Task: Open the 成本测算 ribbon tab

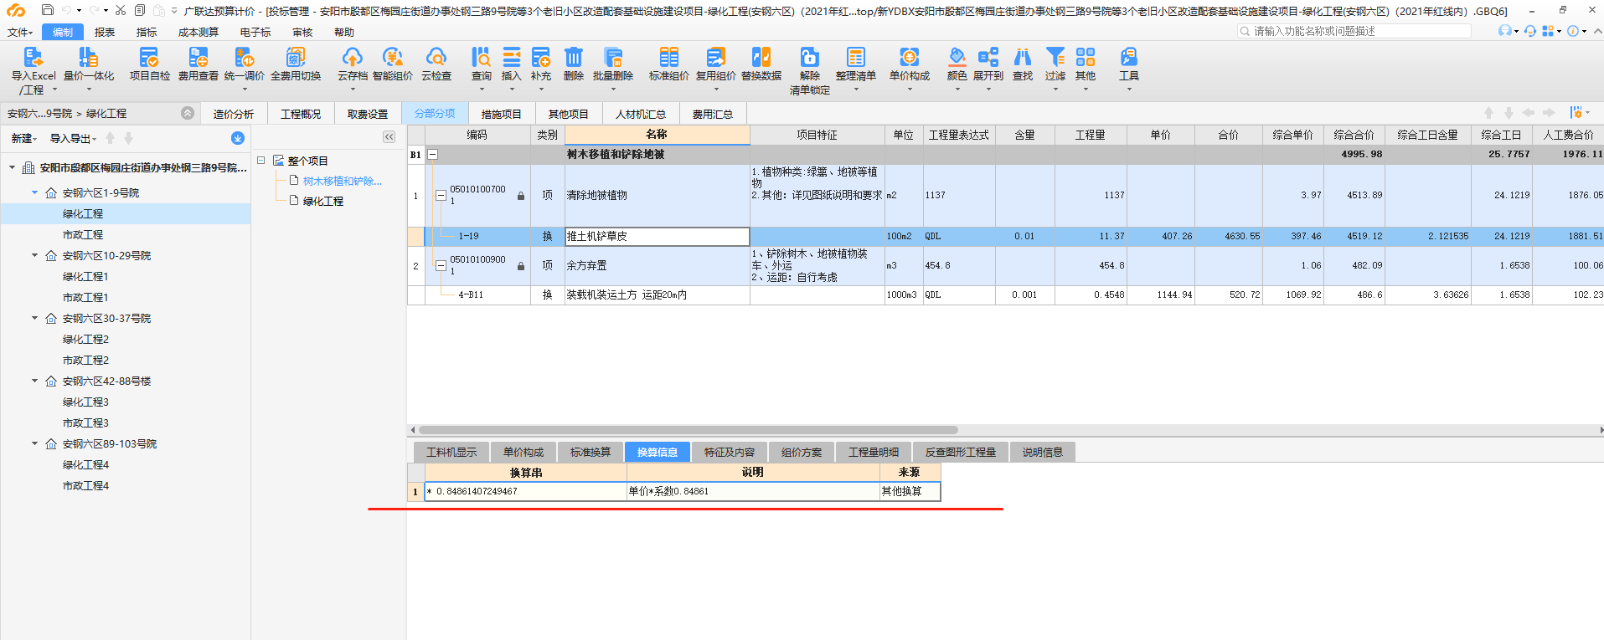Action: pyautogui.click(x=198, y=32)
